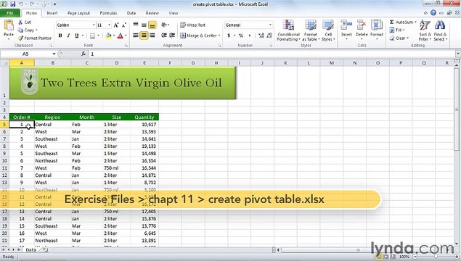Open Format as Table gallery
The image size is (461, 261).
tap(311, 30)
